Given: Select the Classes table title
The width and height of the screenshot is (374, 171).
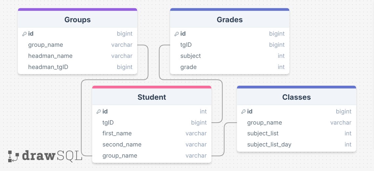Looking at the screenshot, I should point(297,97).
